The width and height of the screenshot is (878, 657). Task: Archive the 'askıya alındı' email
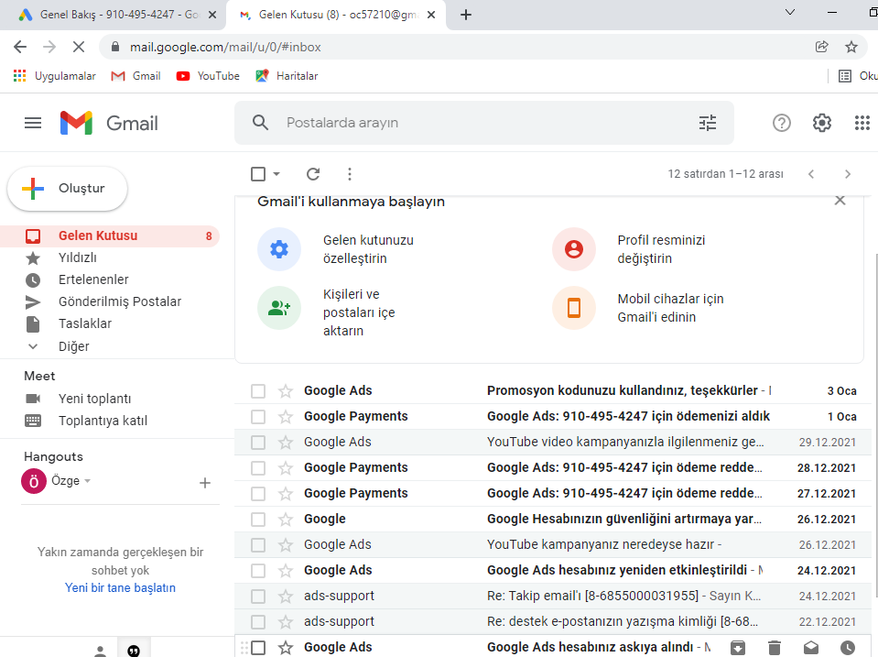(738, 648)
